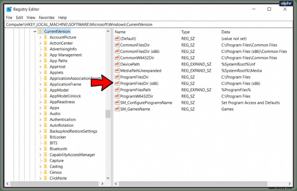Click the Registry Editor app icon in title bar
Image resolution: width=297 pixels, height=191 pixels.
[9, 9]
